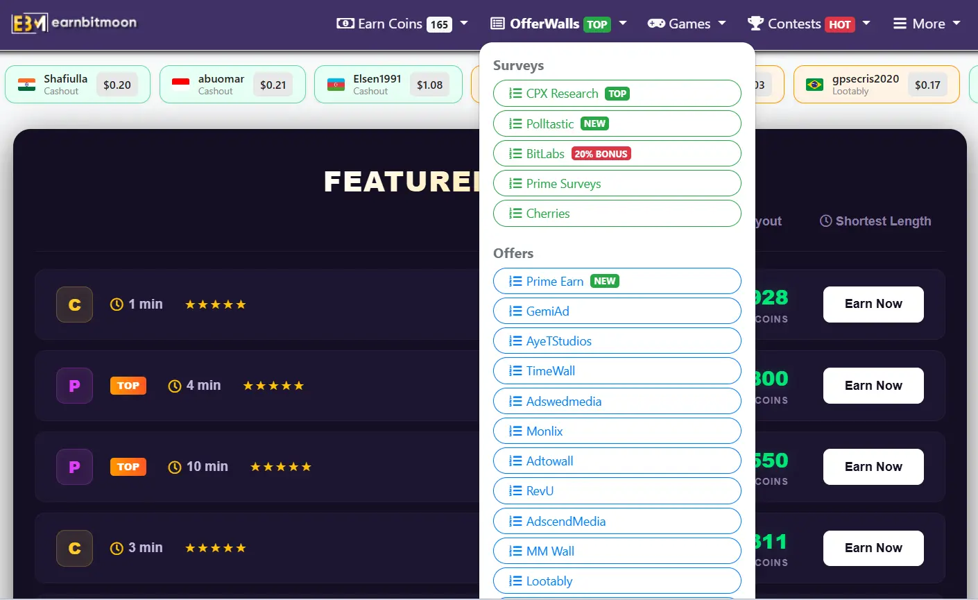Click the clock icon beside Shortest Length

826,221
